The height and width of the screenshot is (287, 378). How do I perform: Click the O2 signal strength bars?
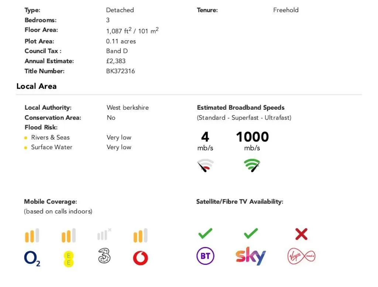[32, 236]
